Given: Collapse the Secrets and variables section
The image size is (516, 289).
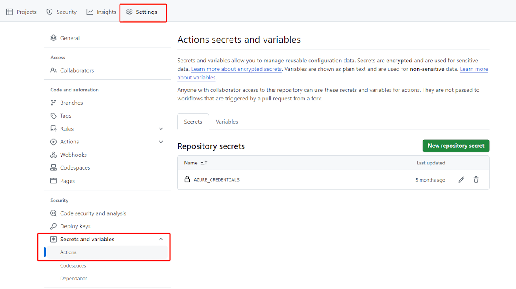Looking at the screenshot, I should 161,239.
